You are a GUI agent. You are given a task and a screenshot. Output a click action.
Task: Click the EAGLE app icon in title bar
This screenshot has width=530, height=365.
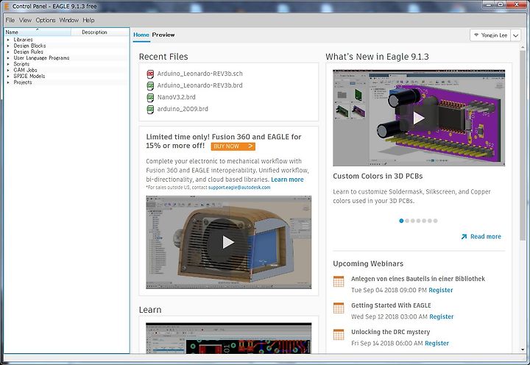pos(6,6)
